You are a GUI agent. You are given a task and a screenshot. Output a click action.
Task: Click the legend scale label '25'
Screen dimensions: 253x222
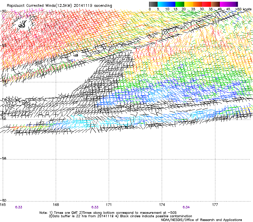pos(193,9)
